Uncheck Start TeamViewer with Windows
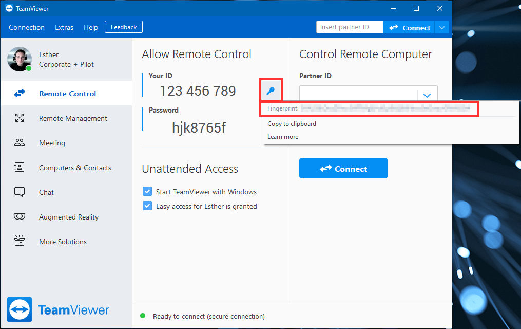 [147, 191]
